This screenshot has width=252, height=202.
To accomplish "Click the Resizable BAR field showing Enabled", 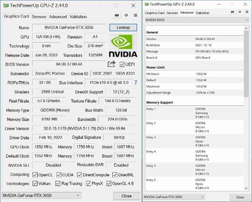I will click(x=121, y=165).
